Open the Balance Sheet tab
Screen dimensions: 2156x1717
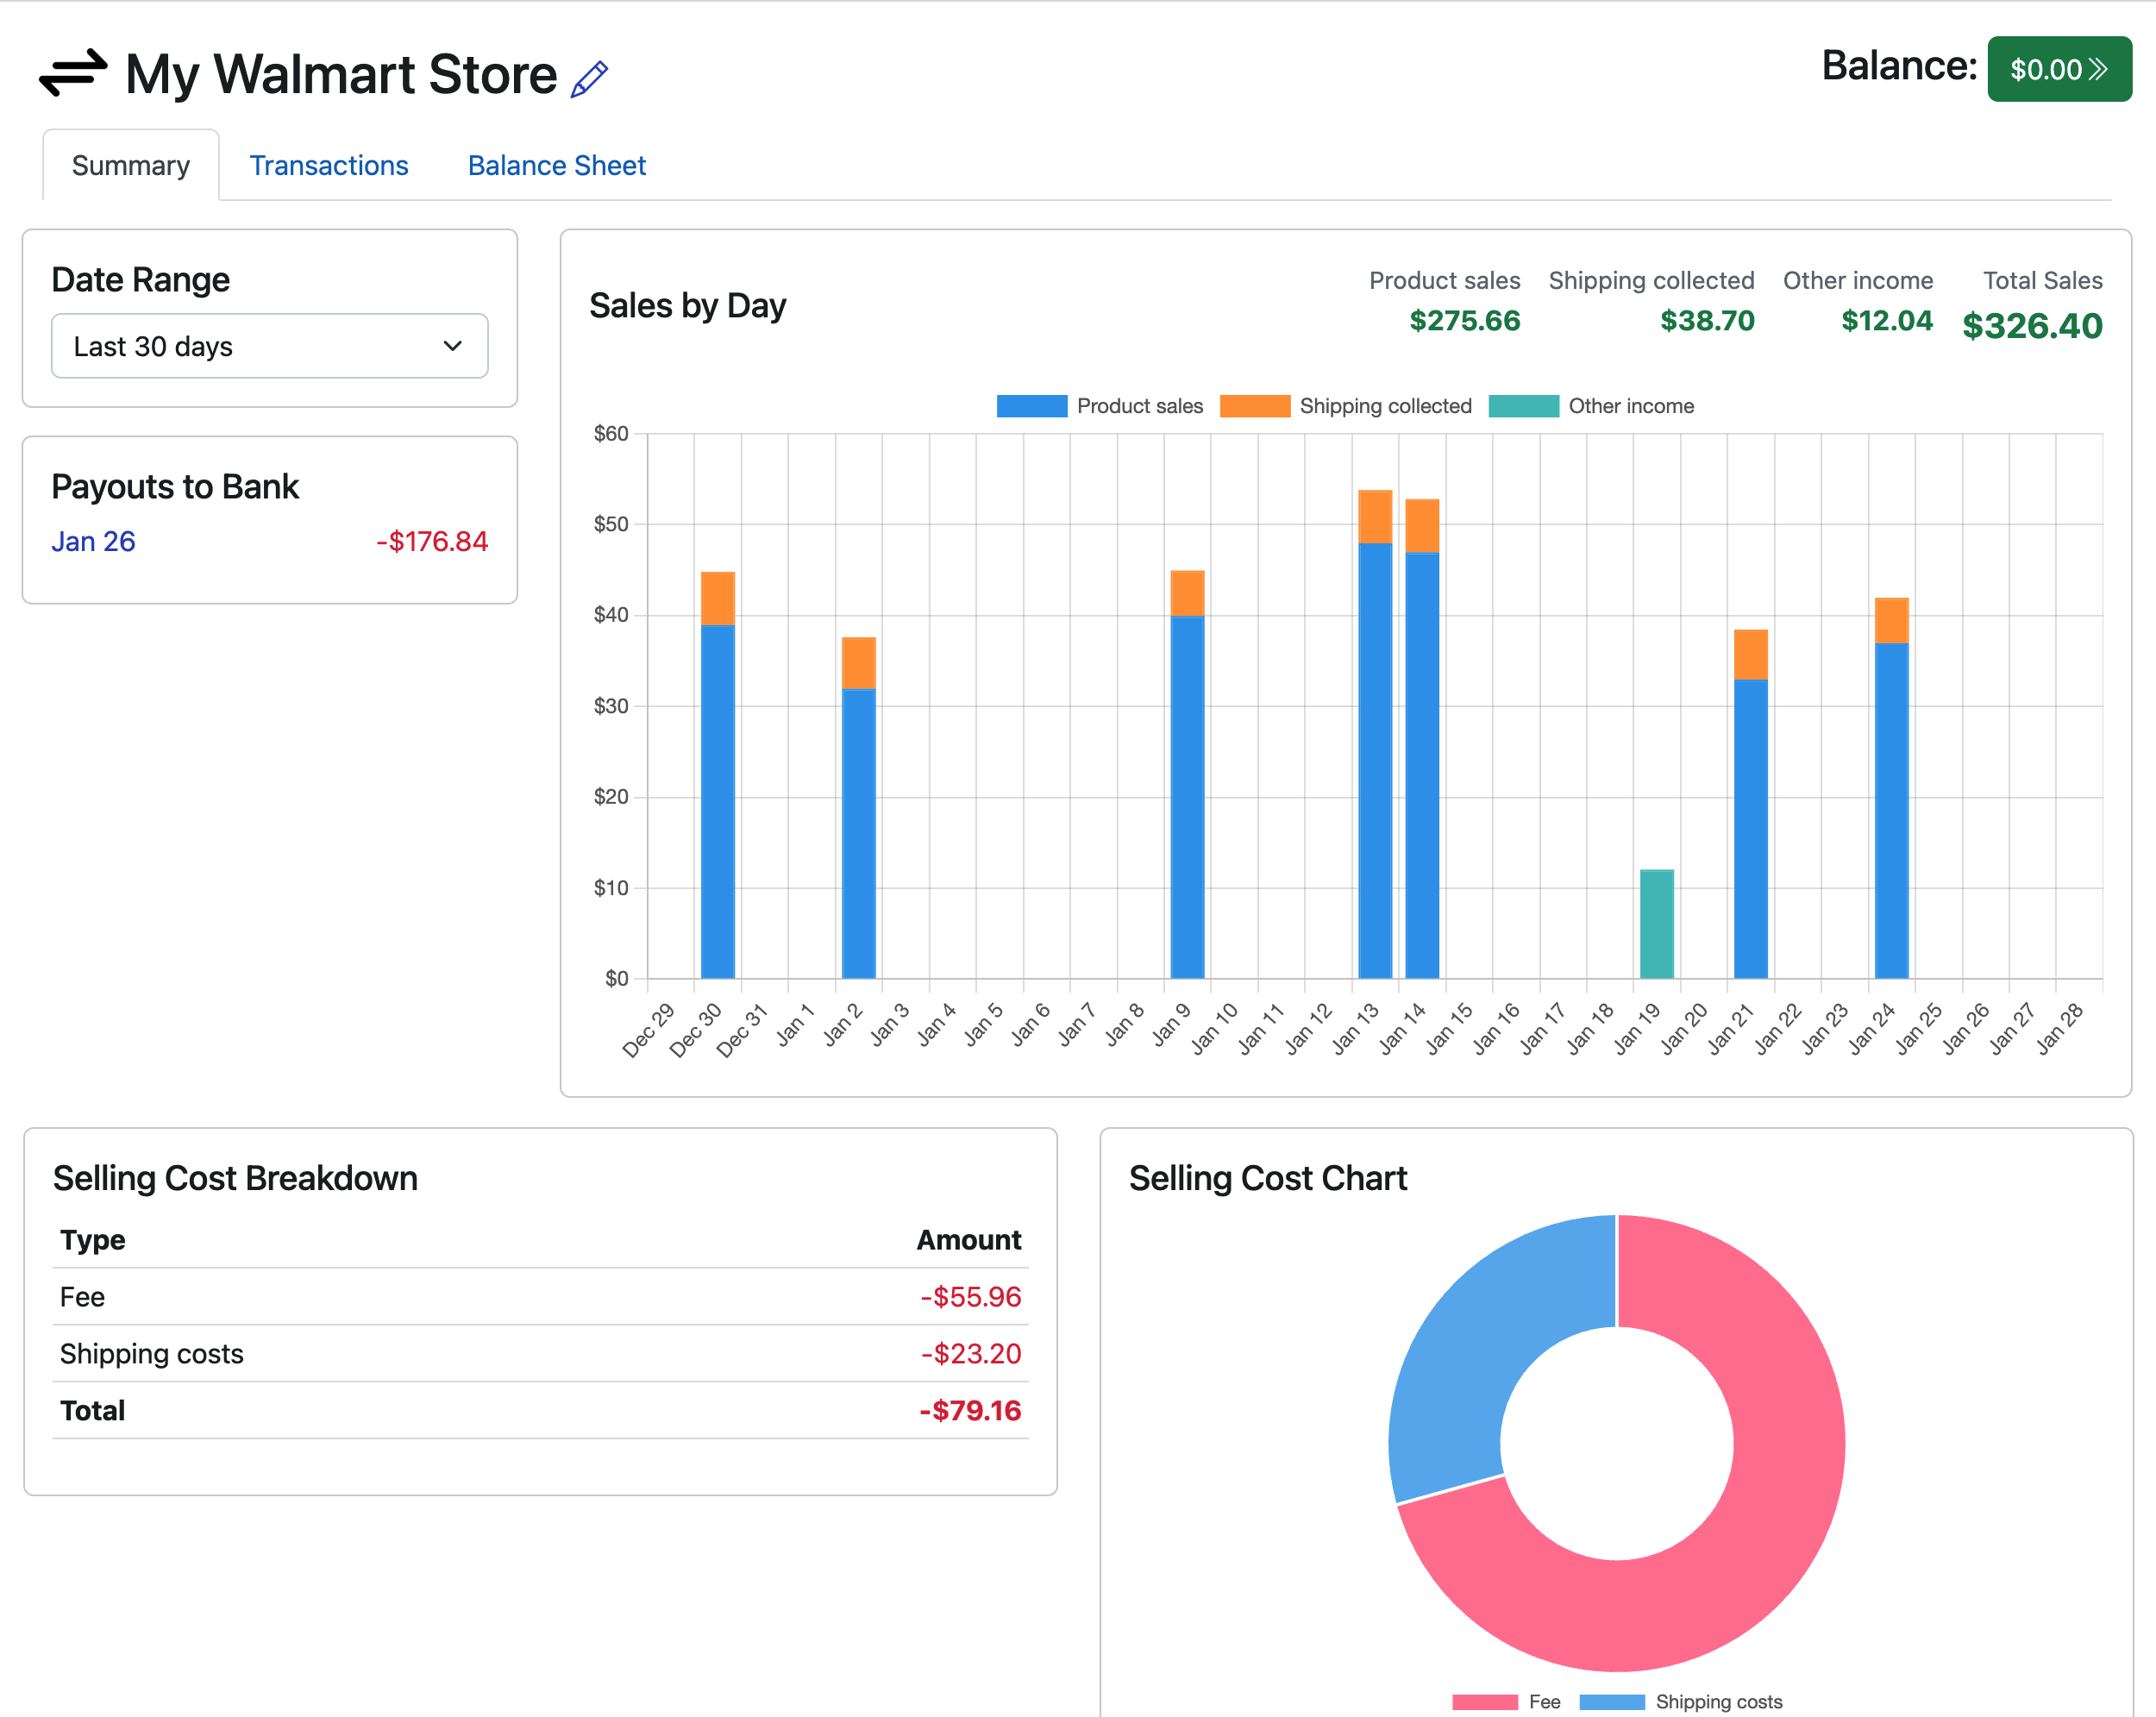click(556, 165)
